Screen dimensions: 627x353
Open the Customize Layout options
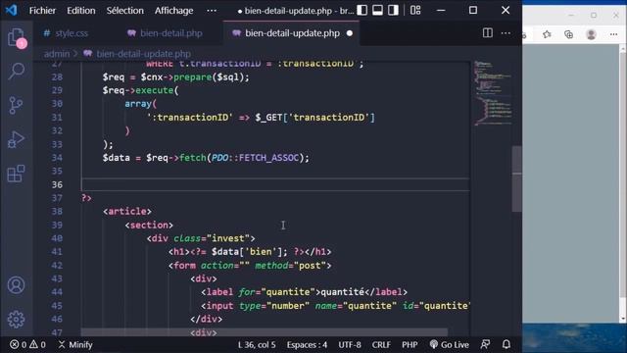click(x=415, y=10)
